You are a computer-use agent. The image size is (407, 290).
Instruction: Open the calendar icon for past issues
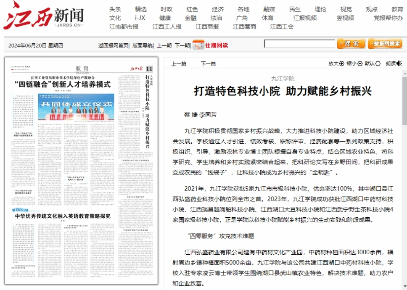point(198,45)
